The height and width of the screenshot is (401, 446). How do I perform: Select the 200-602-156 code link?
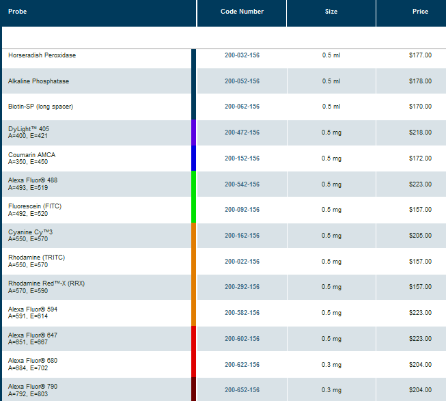[x=242, y=339]
